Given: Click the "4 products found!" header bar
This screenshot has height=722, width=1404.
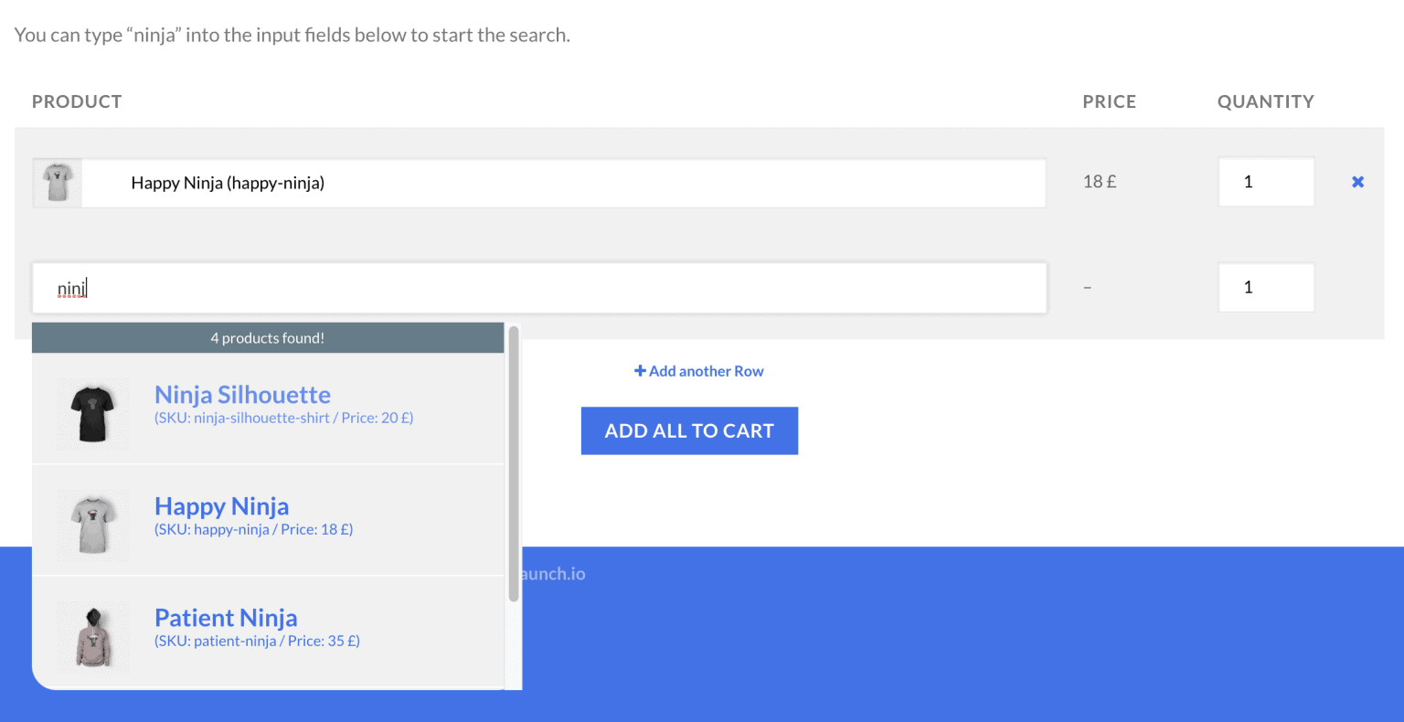Looking at the screenshot, I should coord(268,338).
